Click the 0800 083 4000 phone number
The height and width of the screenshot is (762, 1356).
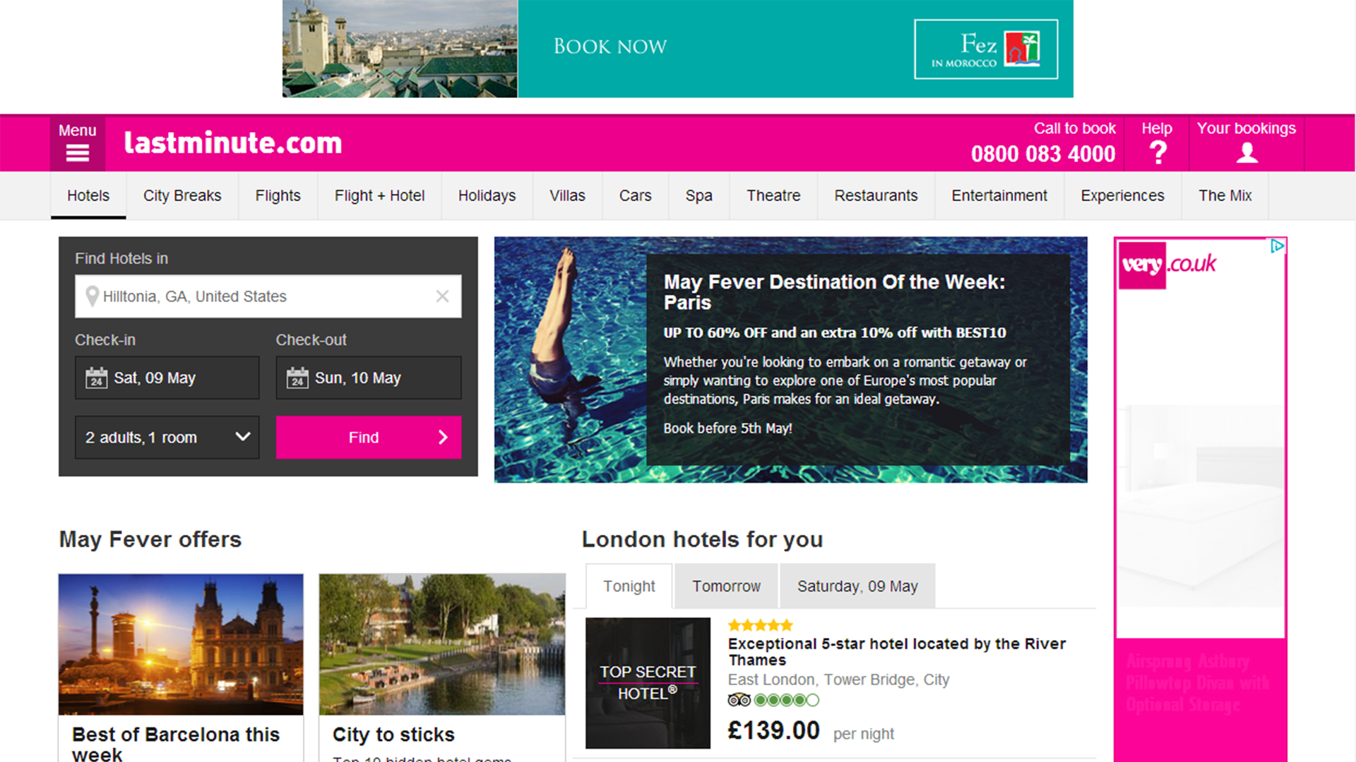(x=1043, y=154)
